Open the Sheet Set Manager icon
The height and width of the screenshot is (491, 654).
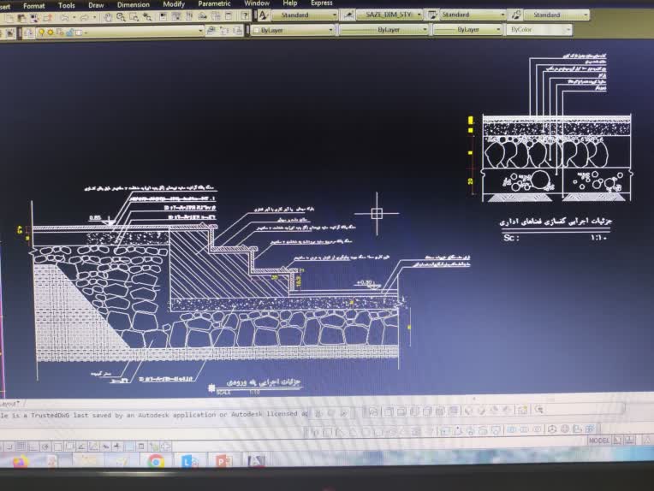coord(203,16)
